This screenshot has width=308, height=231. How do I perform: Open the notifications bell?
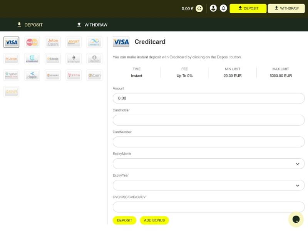(223, 8)
